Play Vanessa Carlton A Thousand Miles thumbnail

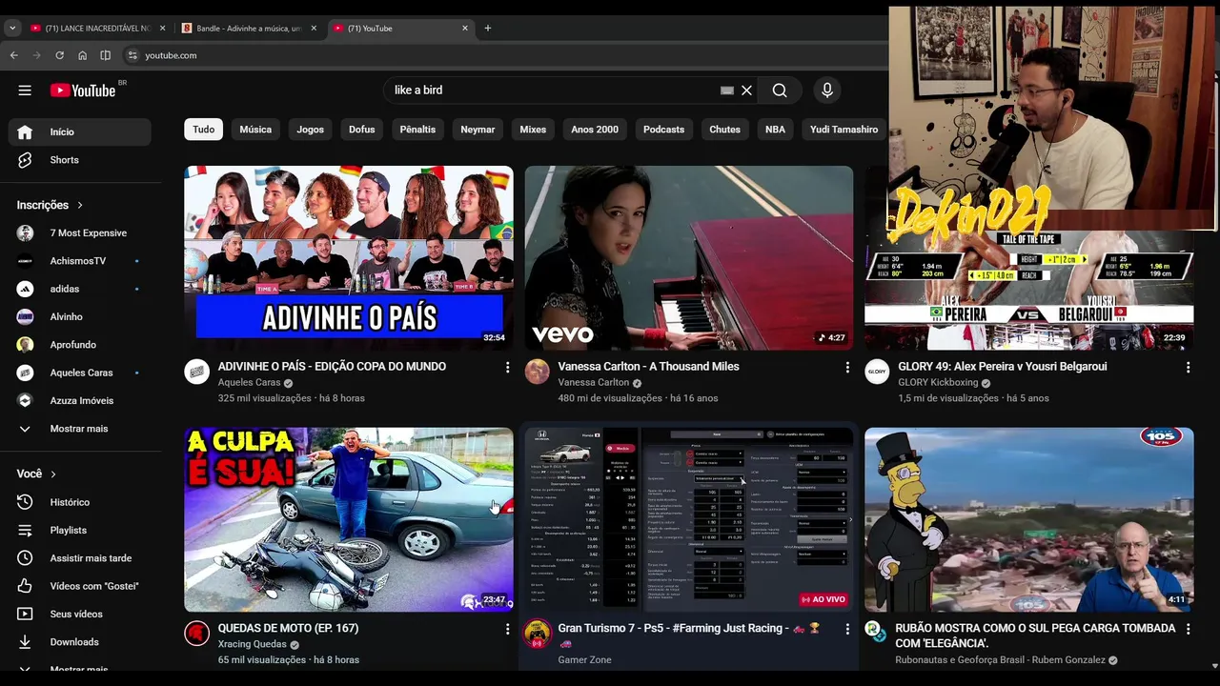pos(689,258)
